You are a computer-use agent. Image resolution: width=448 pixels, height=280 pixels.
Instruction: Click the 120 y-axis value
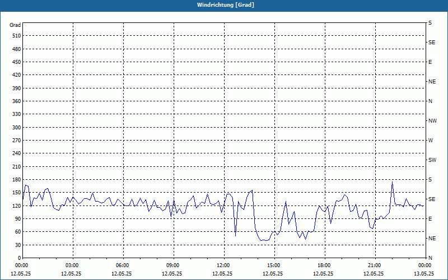(x=17, y=206)
